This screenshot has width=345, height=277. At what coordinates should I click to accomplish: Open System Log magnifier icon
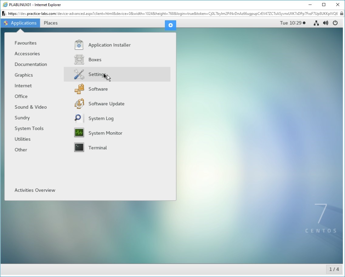tap(79, 118)
